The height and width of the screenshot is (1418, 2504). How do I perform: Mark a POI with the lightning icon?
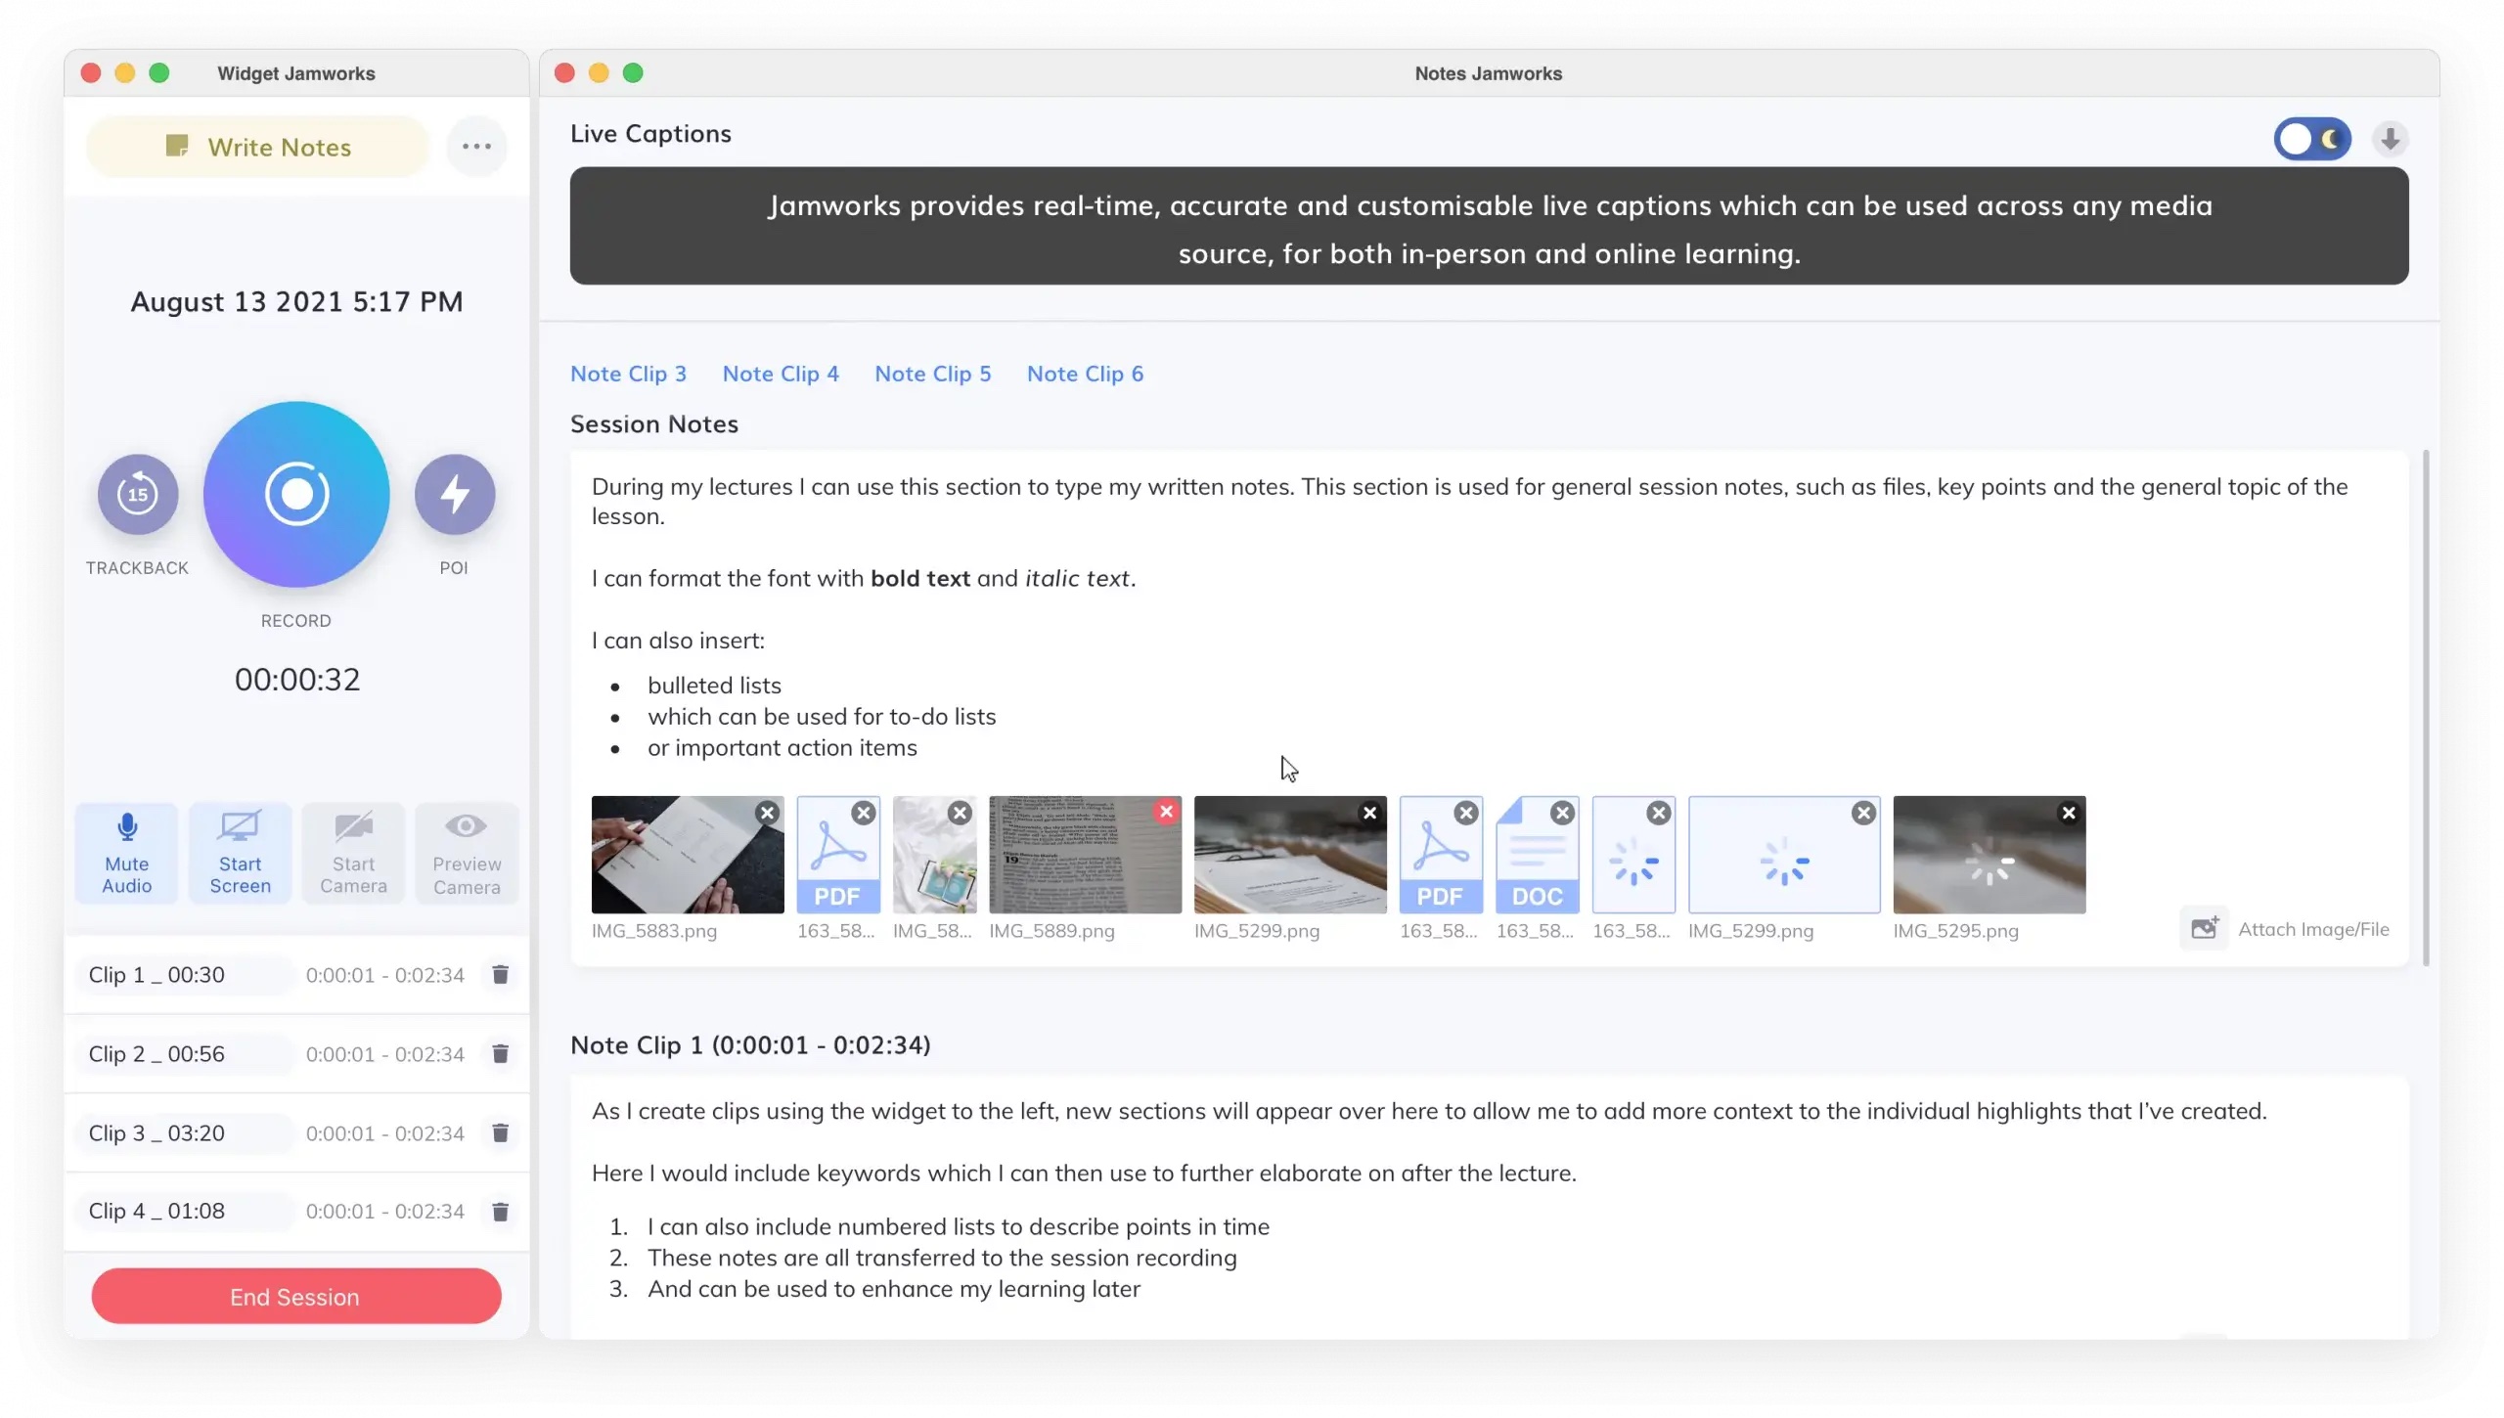click(455, 494)
